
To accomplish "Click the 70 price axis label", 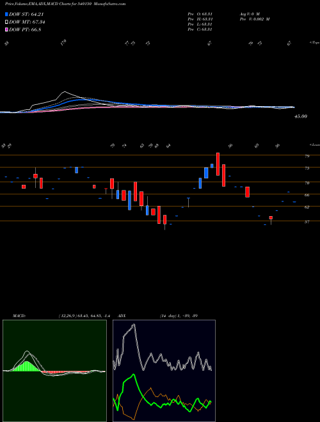I will pyautogui.click(x=307, y=183).
